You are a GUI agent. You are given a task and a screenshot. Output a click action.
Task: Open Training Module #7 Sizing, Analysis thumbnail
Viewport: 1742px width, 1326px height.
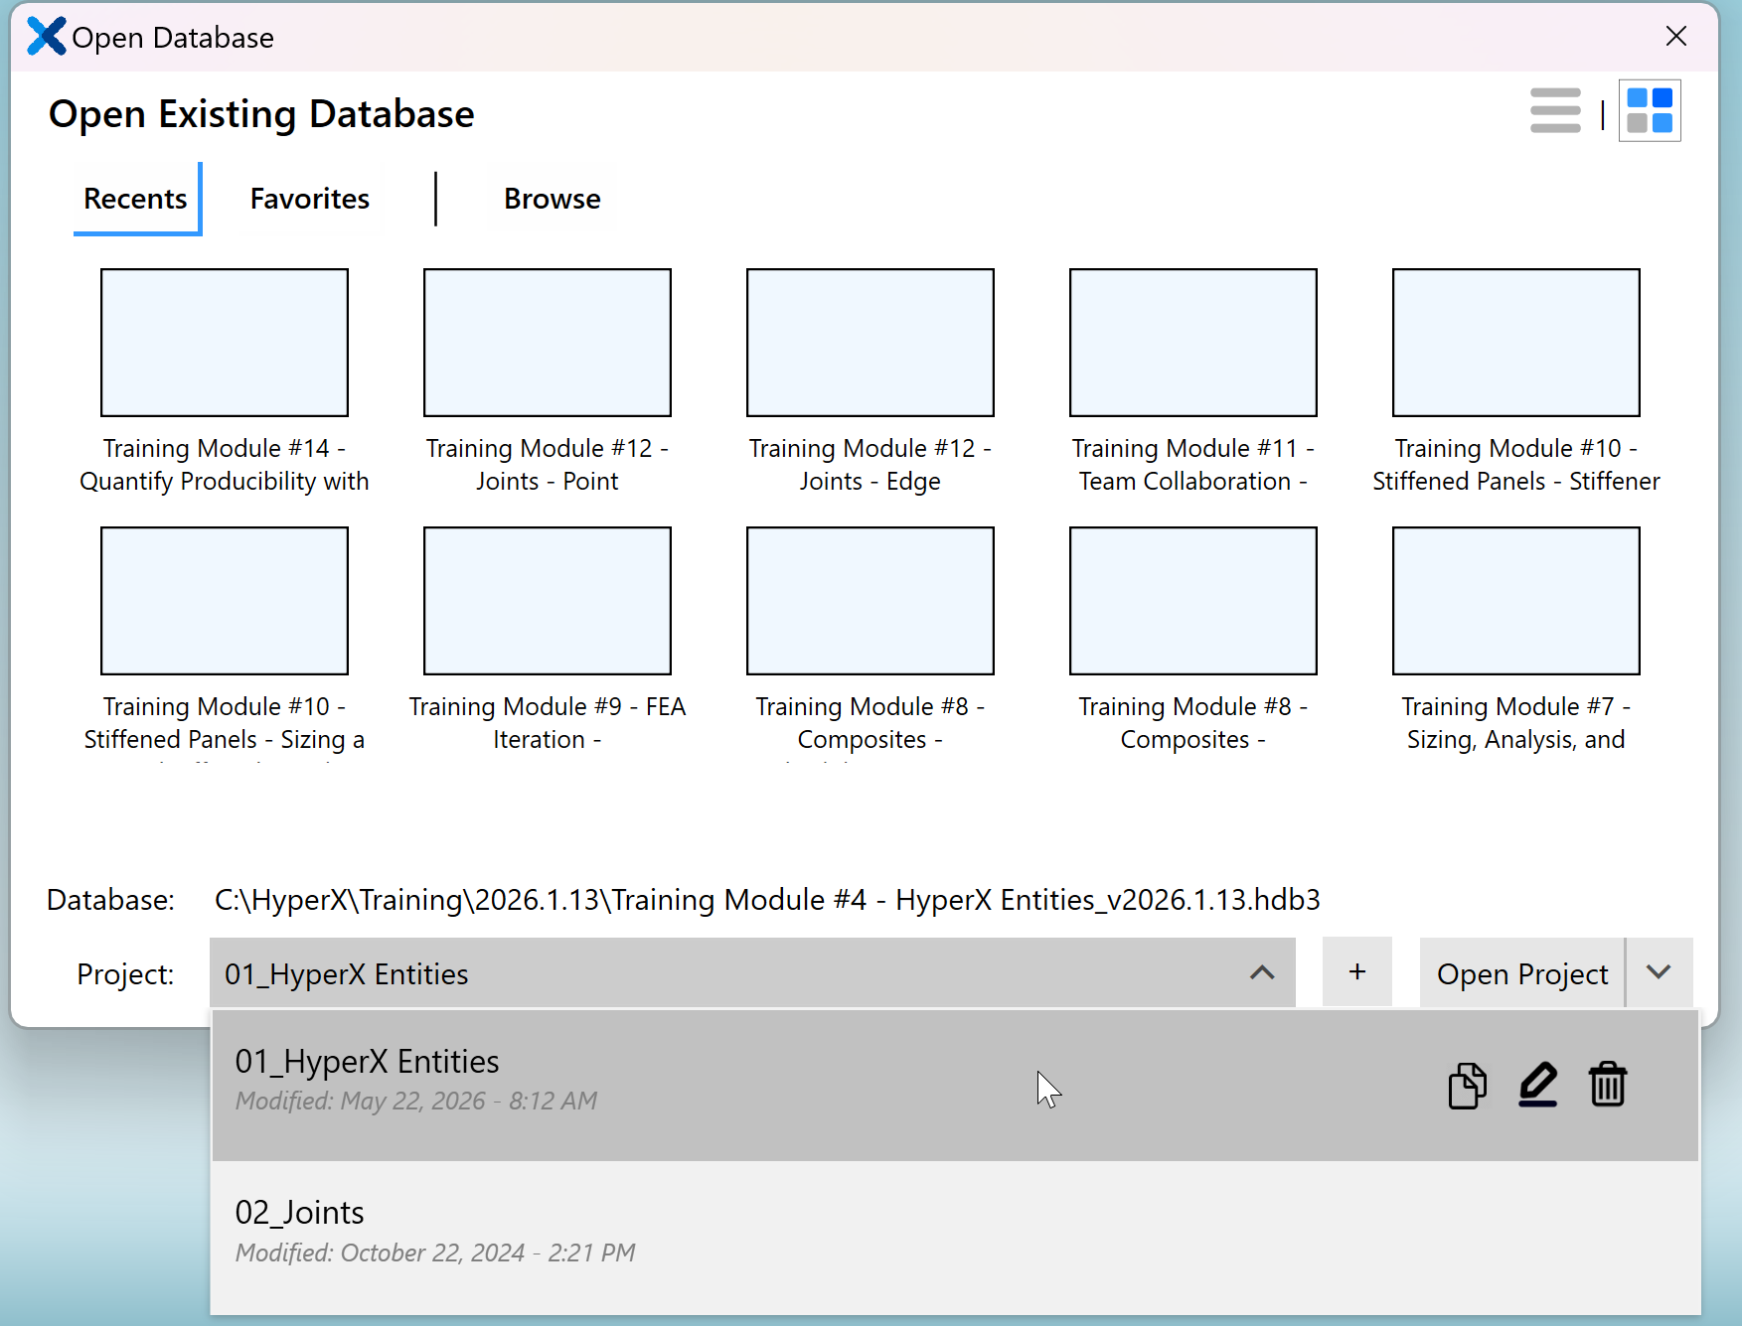1516,601
